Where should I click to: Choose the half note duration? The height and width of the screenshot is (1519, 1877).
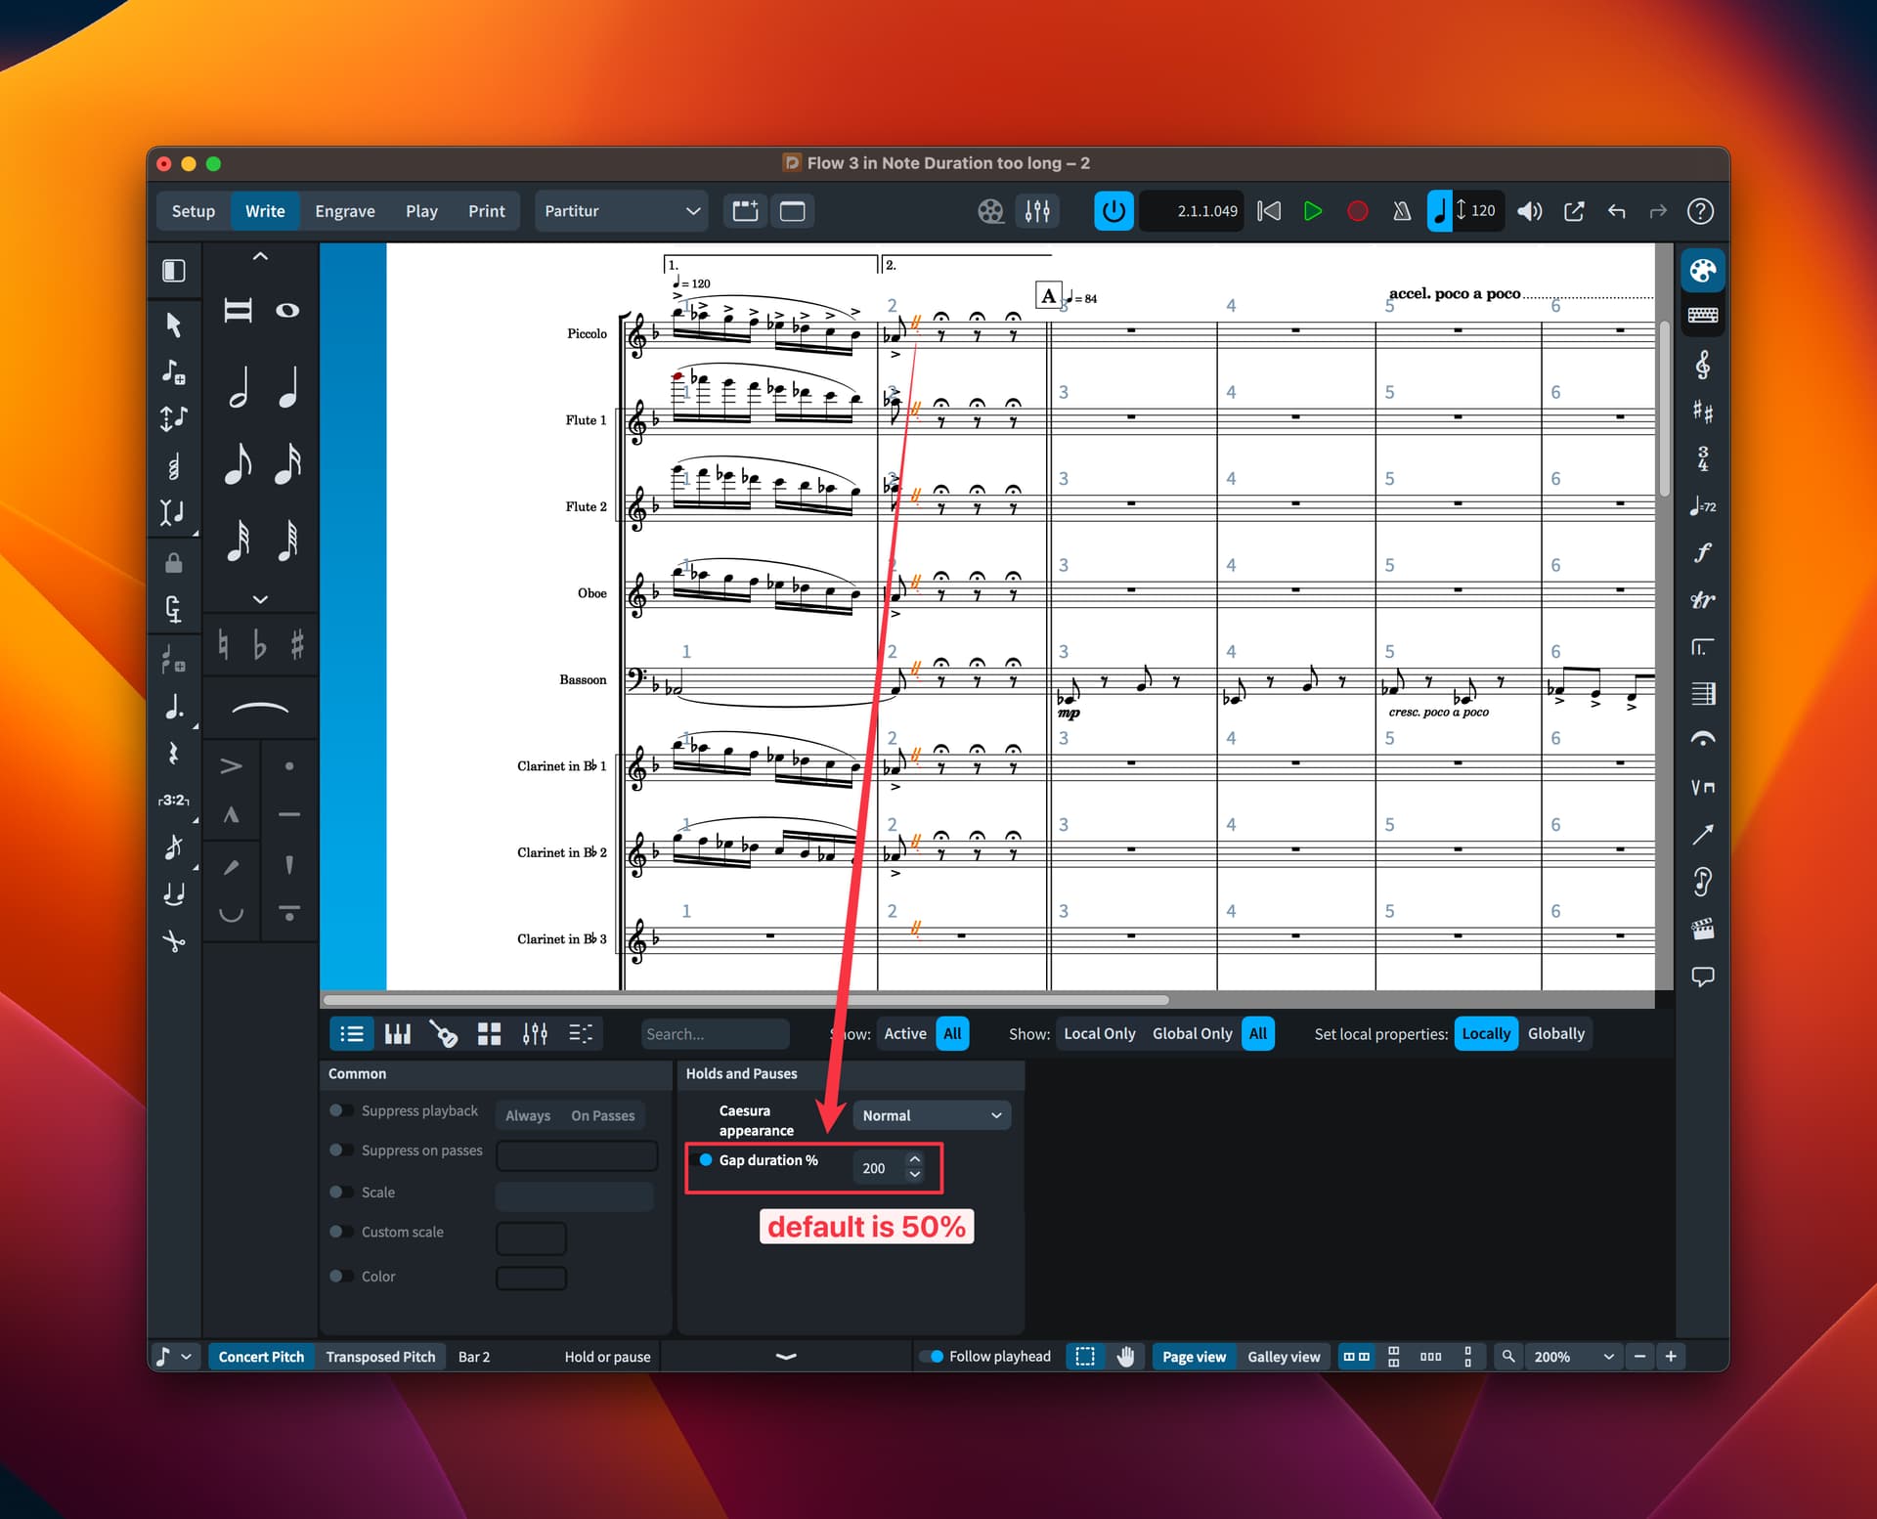tap(239, 387)
